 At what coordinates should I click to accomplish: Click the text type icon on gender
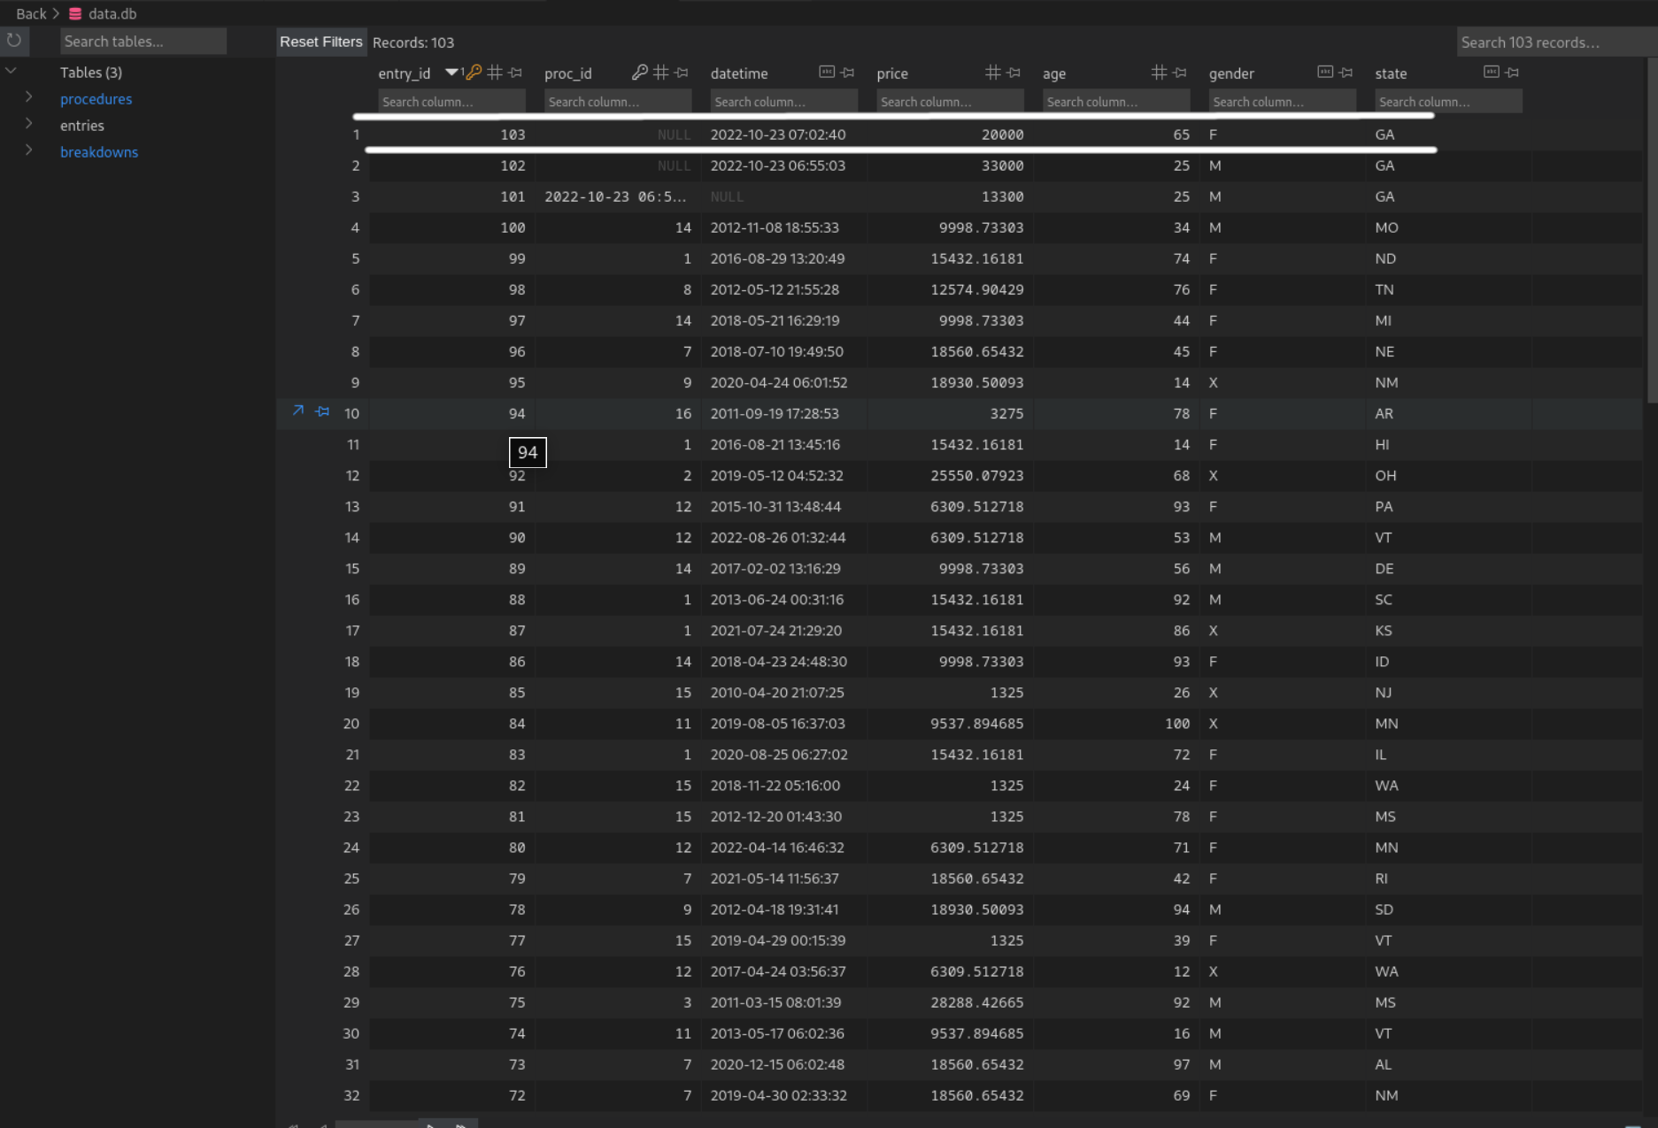1325,72
